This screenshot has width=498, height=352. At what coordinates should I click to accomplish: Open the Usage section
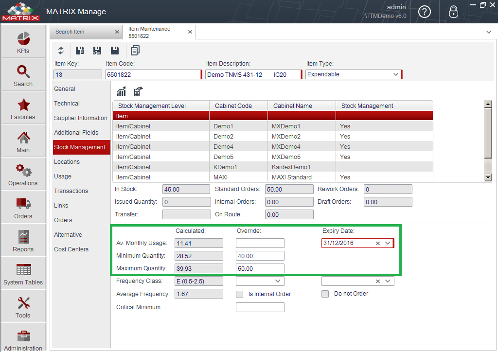(x=63, y=176)
